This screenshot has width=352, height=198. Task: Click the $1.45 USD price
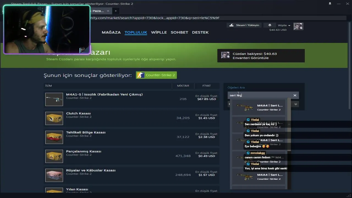pyautogui.click(x=207, y=118)
